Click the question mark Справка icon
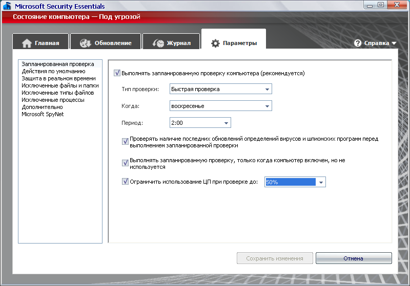 point(358,43)
